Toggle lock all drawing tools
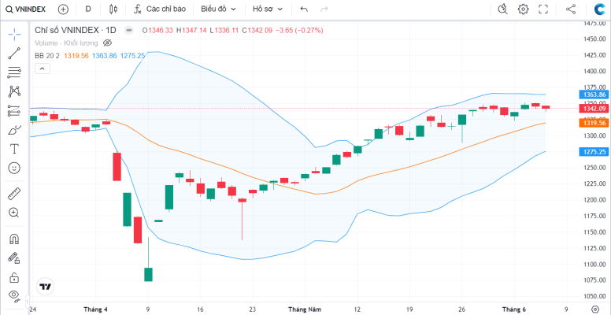This screenshot has height=315, width=611. [14, 276]
